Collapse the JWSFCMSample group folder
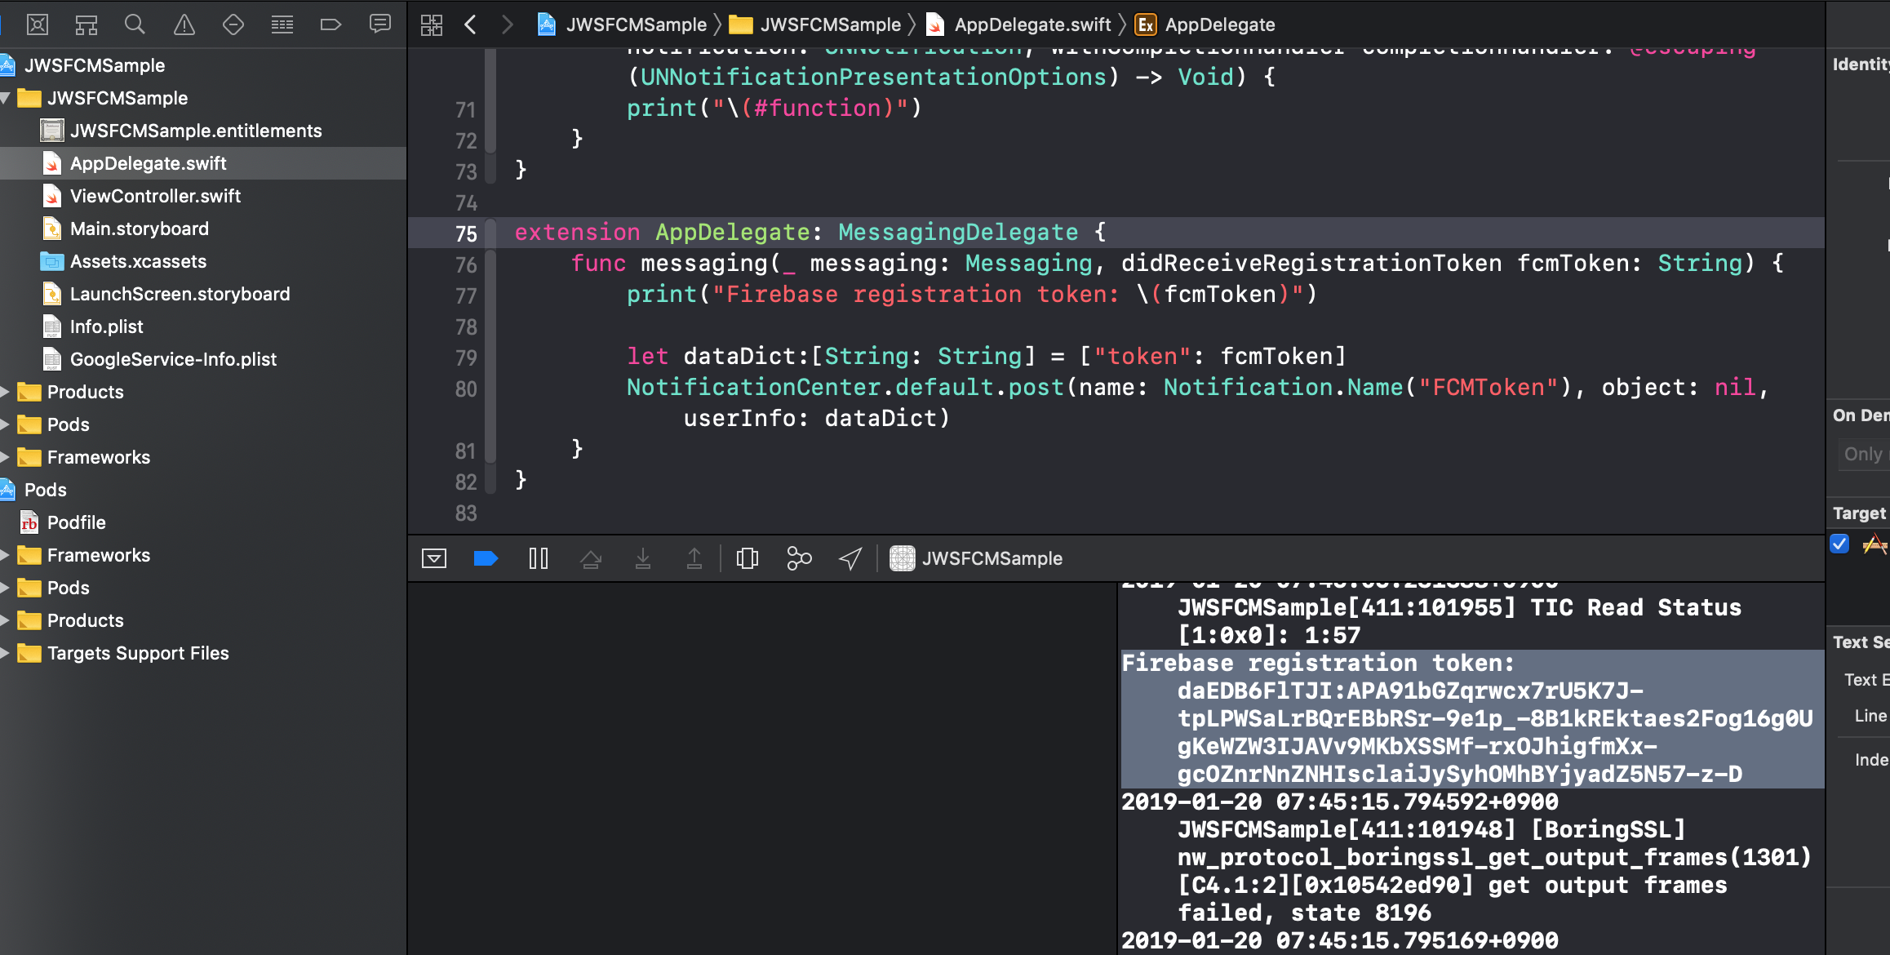1890x955 pixels. 6,98
